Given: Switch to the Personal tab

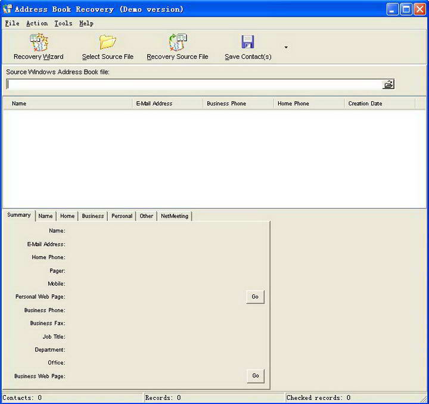Looking at the screenshot, I should 122,216.
